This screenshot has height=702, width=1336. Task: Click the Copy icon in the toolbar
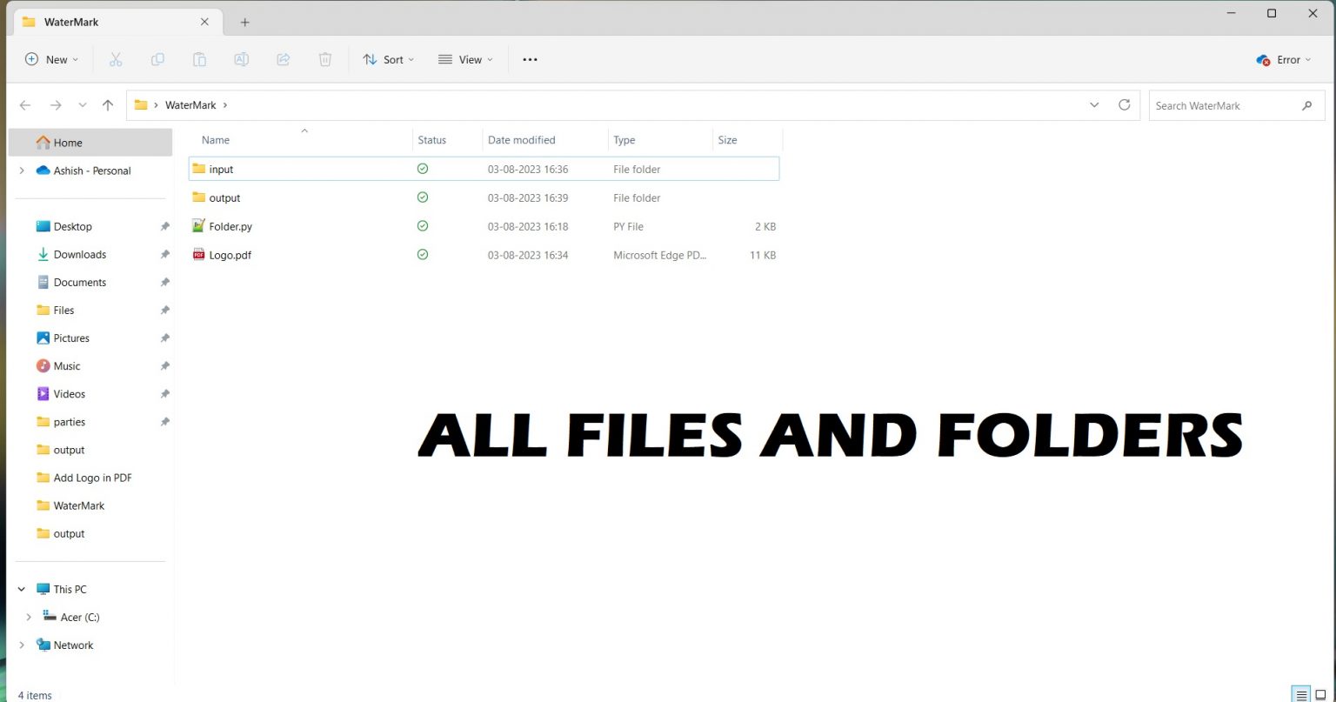[x=157, y=59]
